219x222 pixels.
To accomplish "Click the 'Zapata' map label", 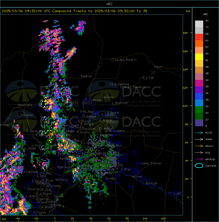I will 58,196.
